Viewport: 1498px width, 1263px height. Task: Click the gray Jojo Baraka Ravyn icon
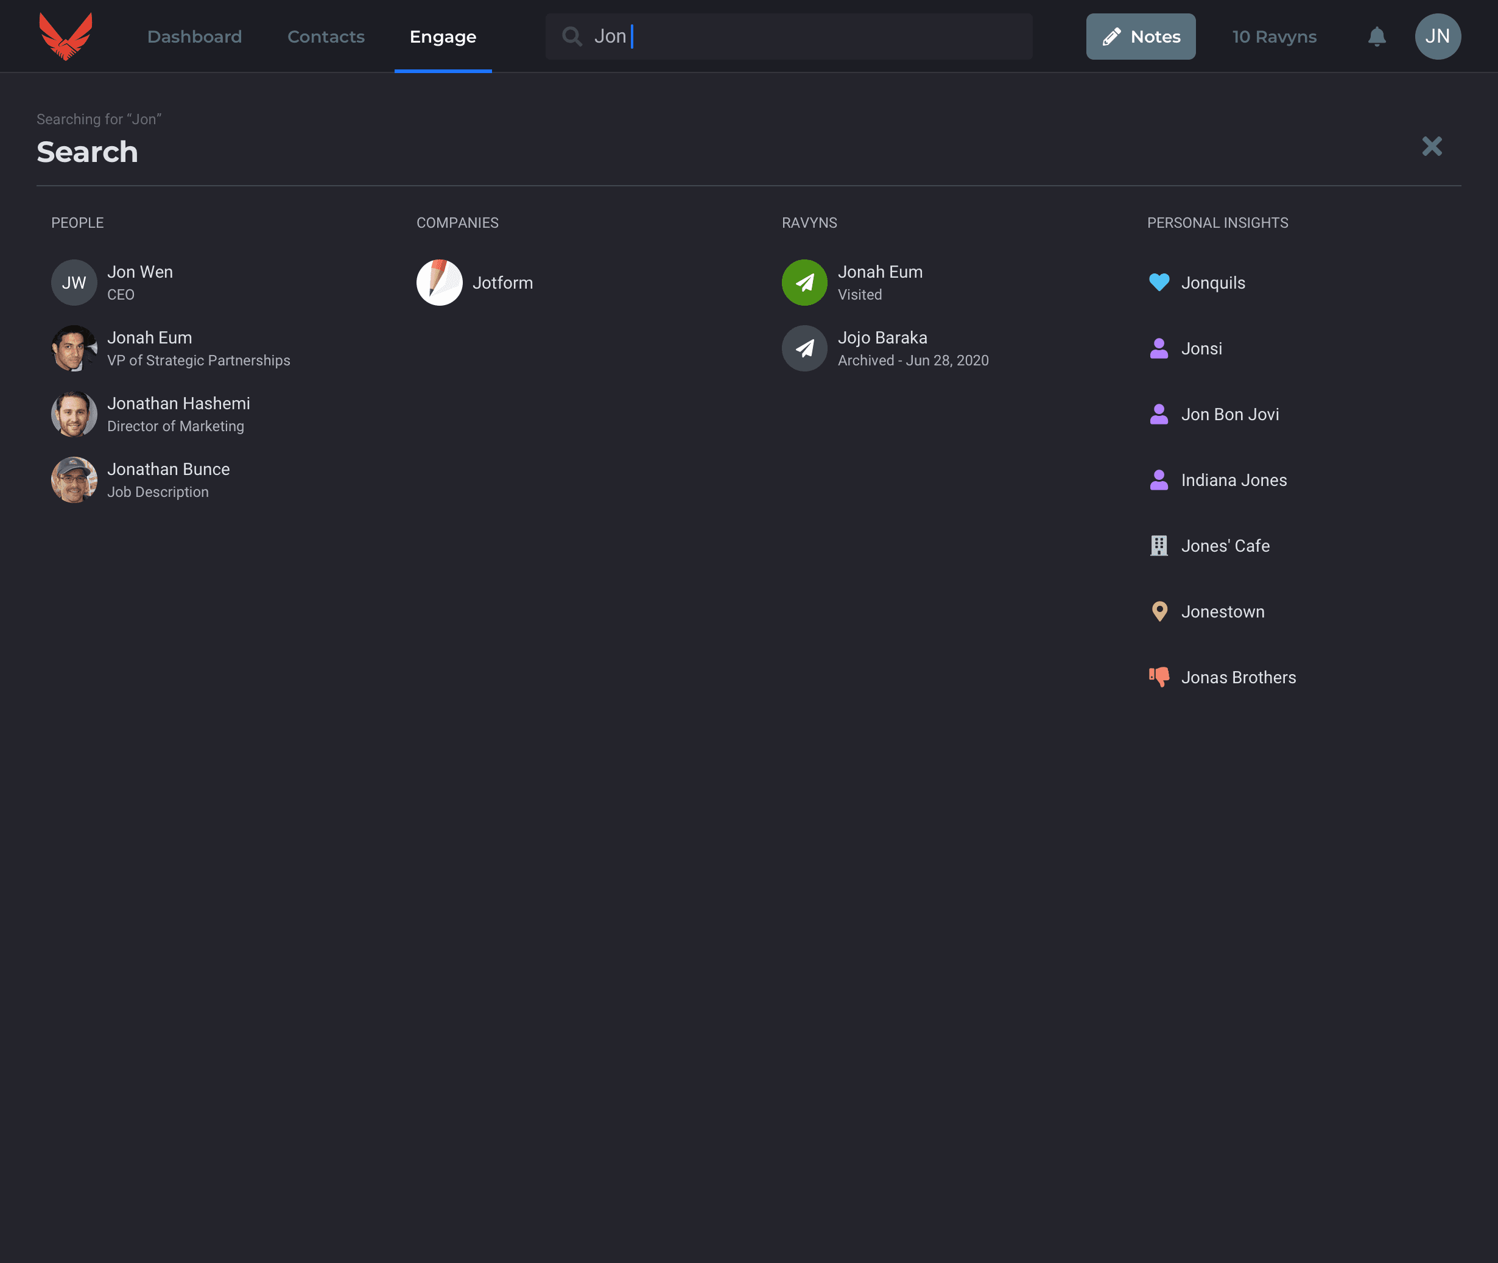[804, 349]
